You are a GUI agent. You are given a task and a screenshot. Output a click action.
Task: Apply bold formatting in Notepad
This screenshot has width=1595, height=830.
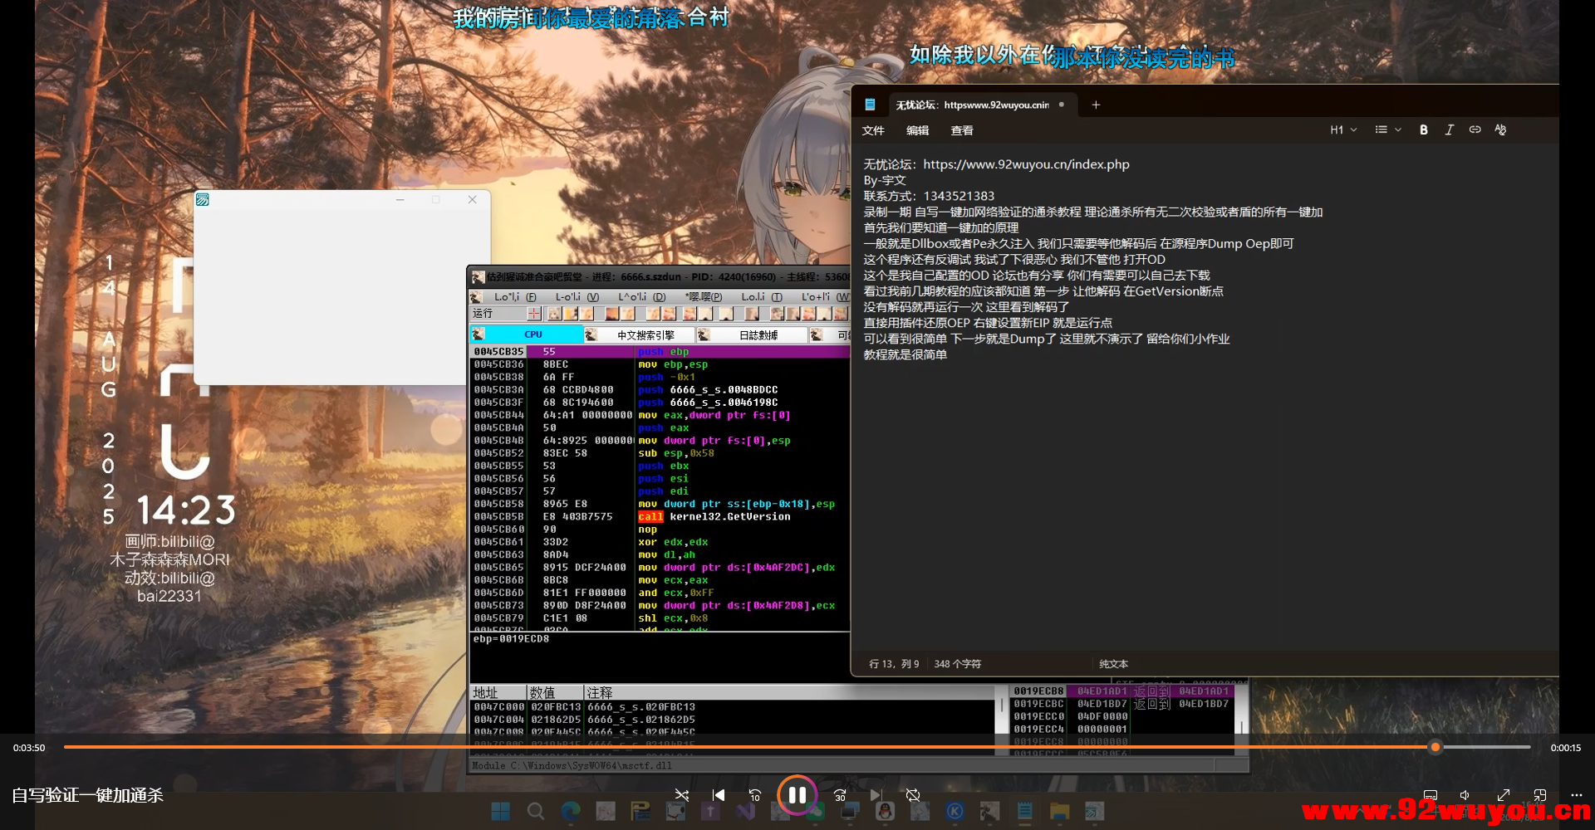click(x=1423, y=129)
